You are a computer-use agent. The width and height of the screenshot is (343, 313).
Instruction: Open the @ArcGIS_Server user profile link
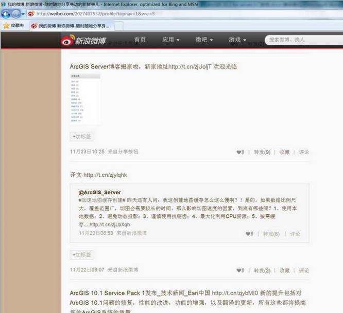[100, 192]
